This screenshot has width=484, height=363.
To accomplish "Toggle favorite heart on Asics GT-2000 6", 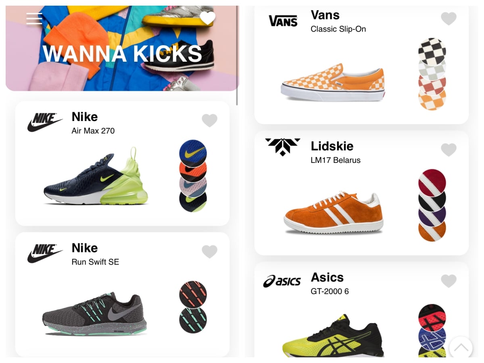I will coord(449,281).
